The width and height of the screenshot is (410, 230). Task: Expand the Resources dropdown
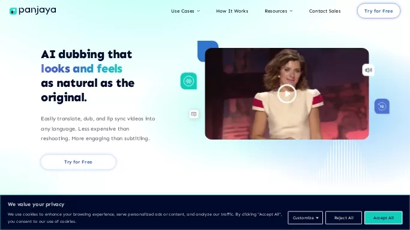(x=279, y=11)
